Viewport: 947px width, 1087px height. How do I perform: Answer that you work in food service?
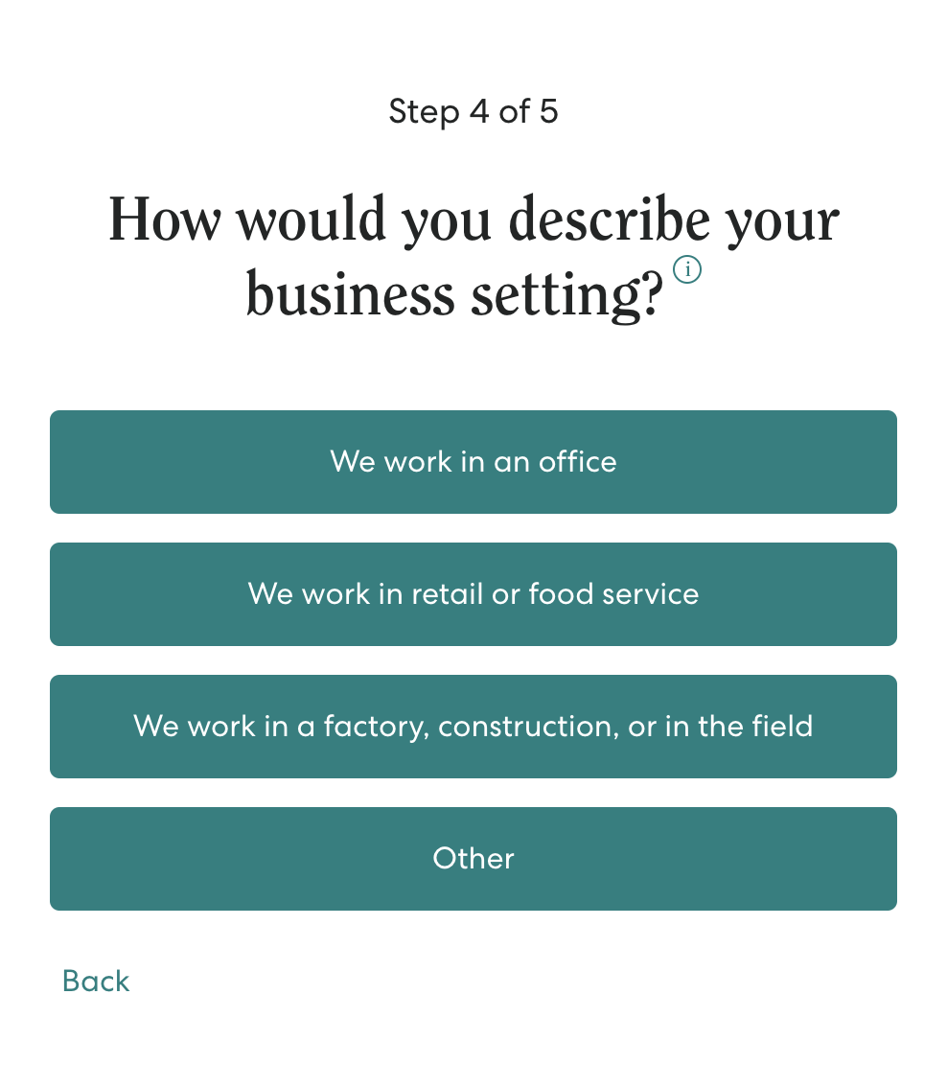pyautogui.click(x=473, y=594)
